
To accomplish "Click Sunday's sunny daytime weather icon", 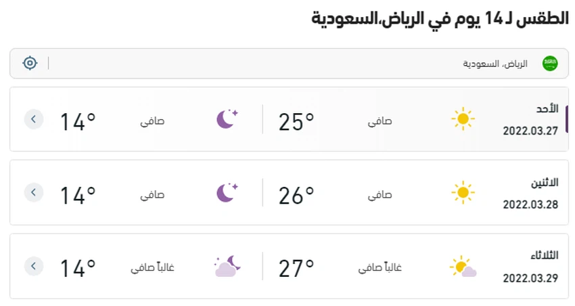I will pos(463,119).
